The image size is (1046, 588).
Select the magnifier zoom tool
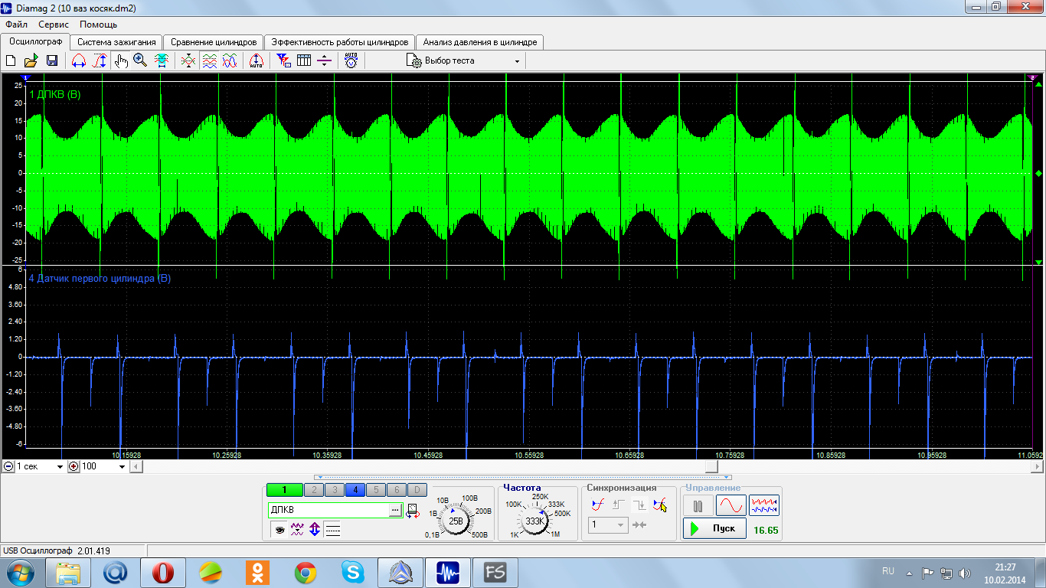coord(140,61)
